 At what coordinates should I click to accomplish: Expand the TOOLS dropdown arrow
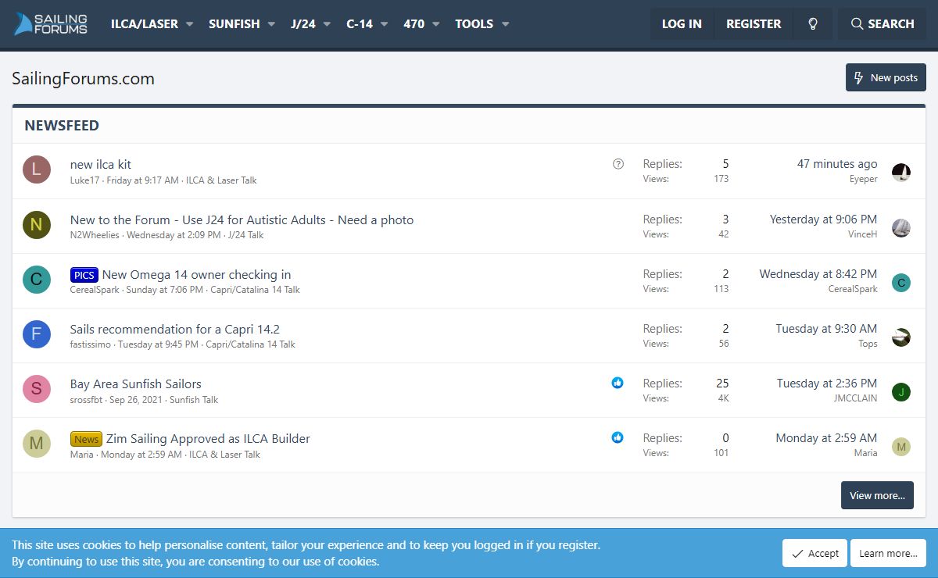point(505,24)
